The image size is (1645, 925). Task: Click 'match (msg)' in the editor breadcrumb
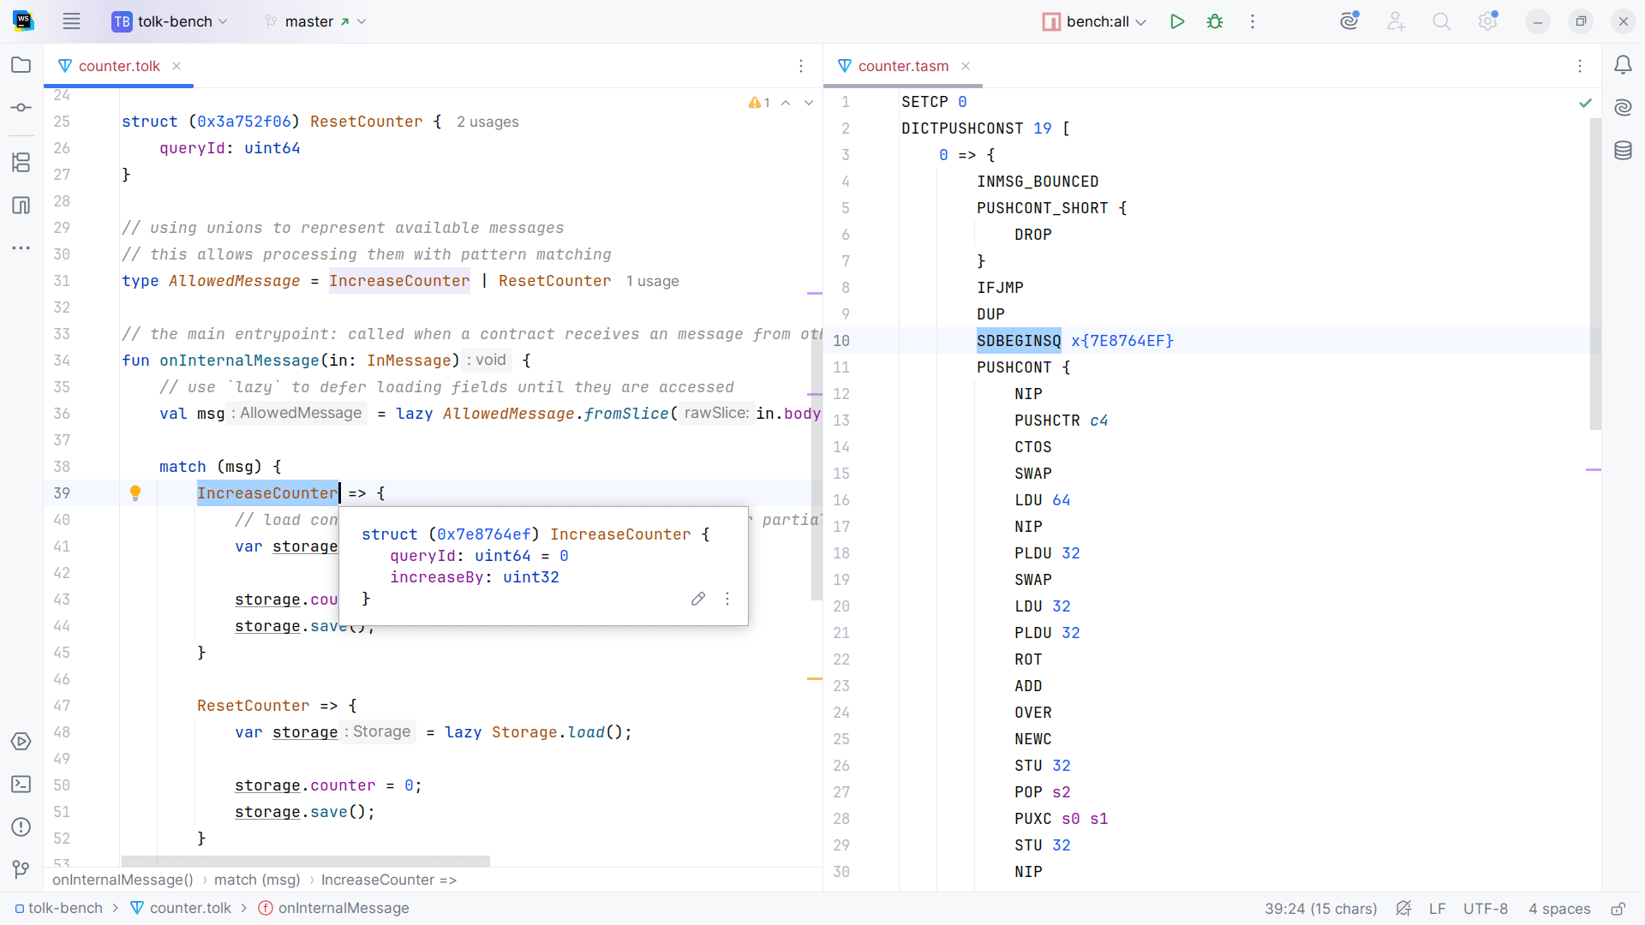point(257,880)
